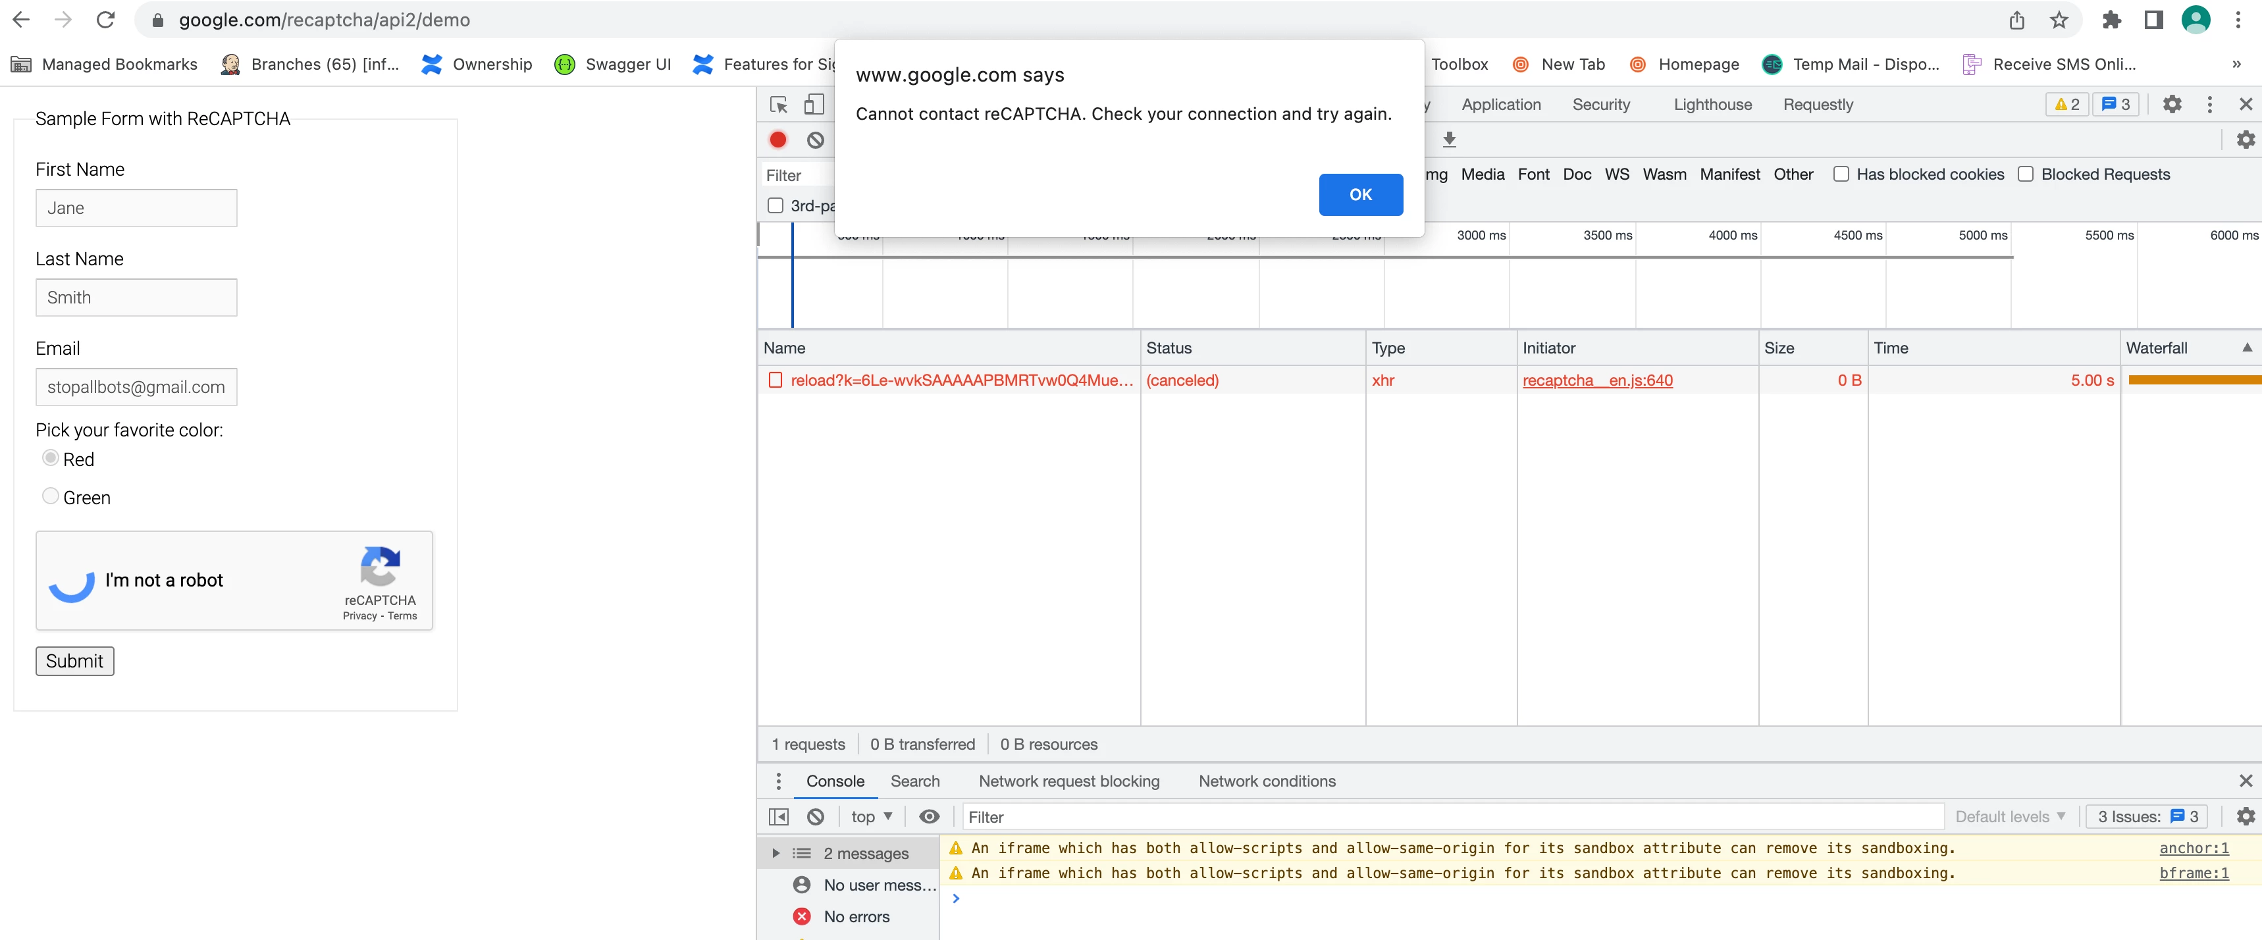Click the reCAPTCHA logo
Image resolution: width=2262 pixels, height=940 pixels.
pyautogui.click(x=381, y=566)
